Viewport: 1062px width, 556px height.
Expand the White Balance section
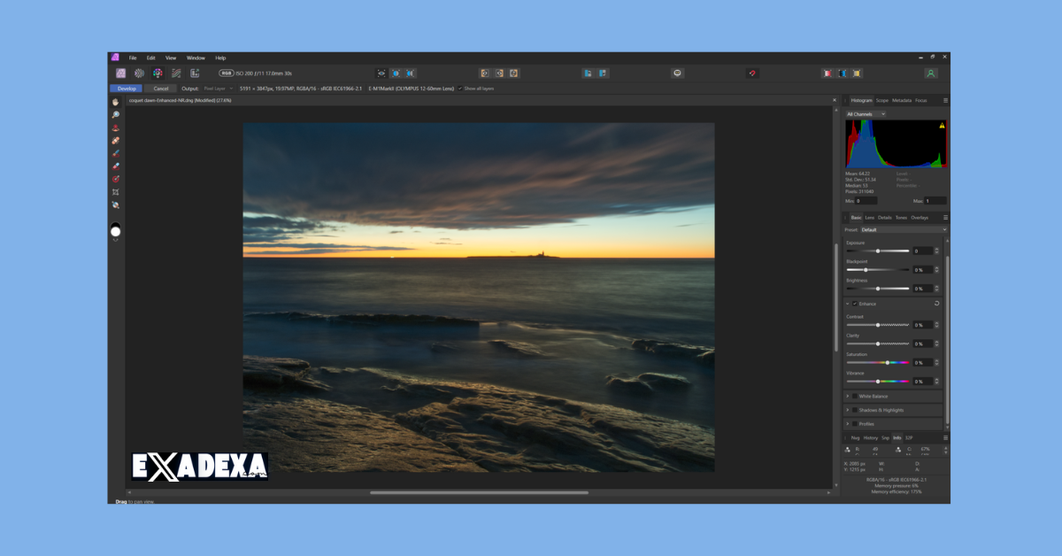coord(849,396)
